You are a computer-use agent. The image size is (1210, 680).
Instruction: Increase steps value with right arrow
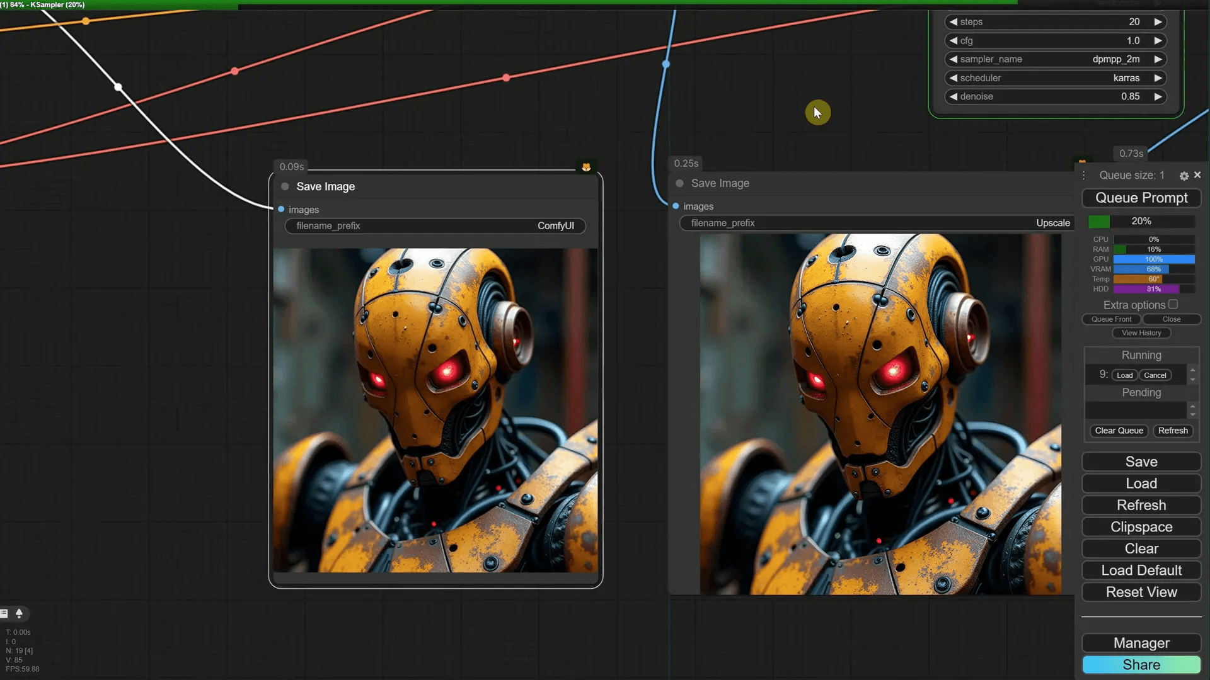(x=1158, y=22)
